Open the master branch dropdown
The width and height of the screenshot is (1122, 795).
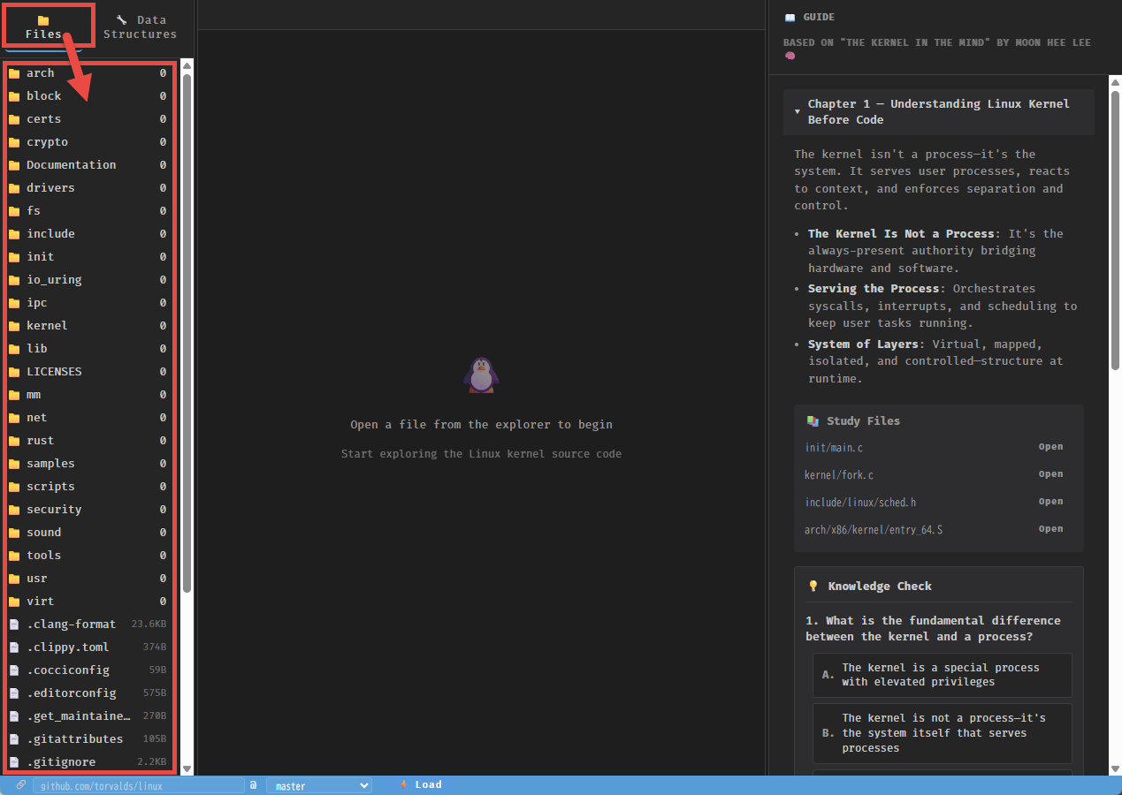[319, 785]
